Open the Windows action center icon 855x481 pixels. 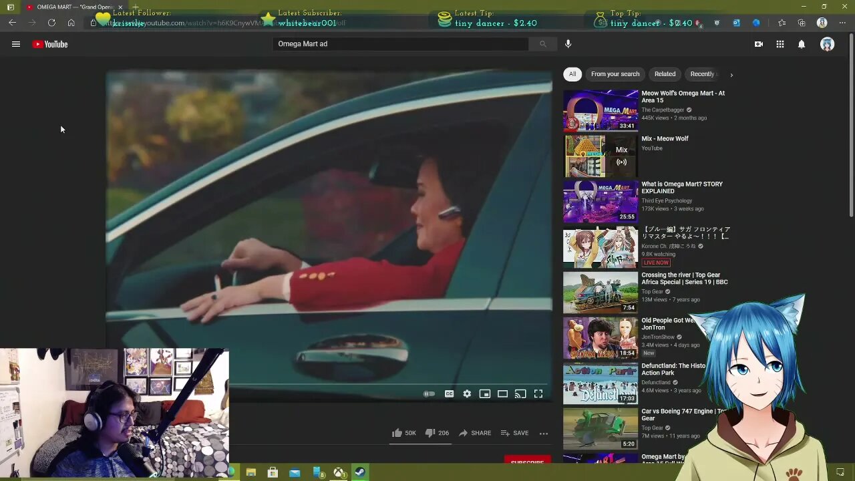pos(840,473)
